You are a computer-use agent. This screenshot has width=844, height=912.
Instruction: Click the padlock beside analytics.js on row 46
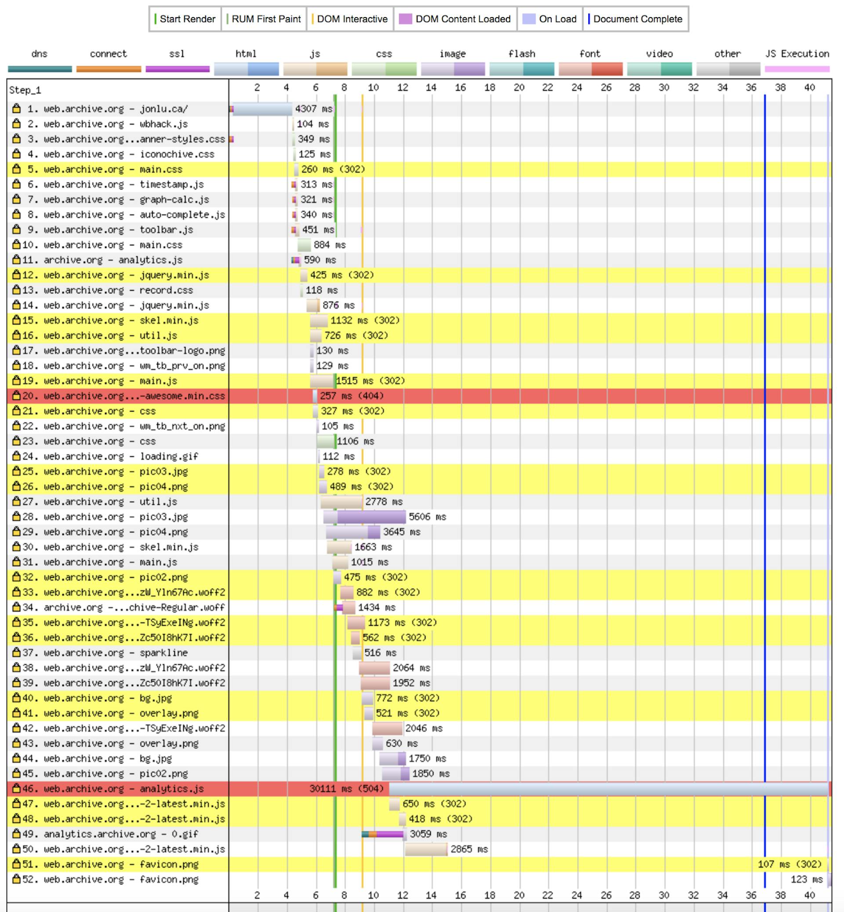16,788
